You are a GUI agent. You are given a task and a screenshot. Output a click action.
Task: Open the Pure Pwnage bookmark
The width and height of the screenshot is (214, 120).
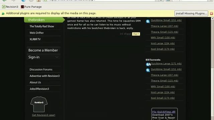[x=31, y=7]
